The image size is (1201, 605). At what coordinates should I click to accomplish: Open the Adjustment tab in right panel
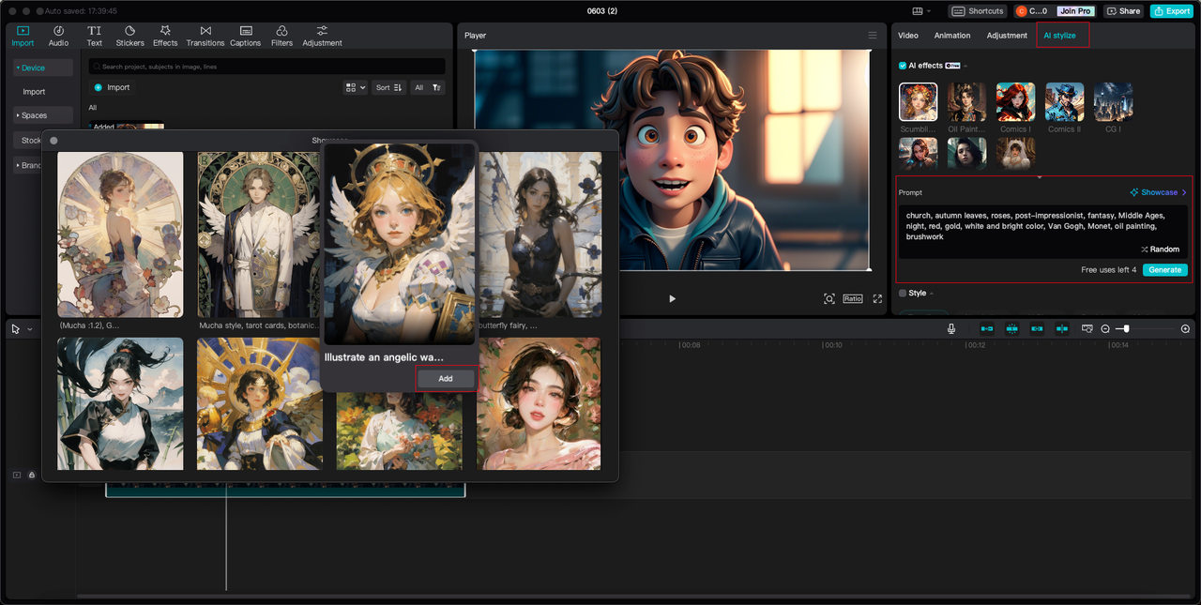[1007, 36]
